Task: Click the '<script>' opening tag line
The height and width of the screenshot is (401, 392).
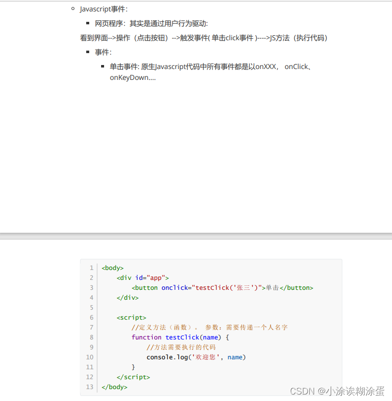Action: click(131, 317)
